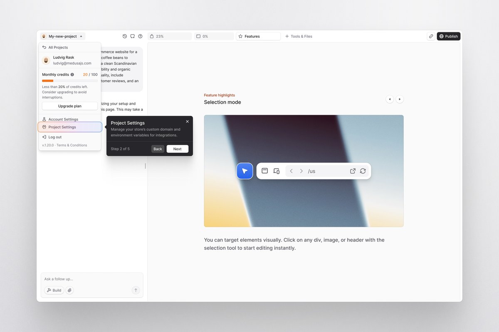Click Back in the tour tooltip
Screen dimensions: 499x332
tap(158, 149)
